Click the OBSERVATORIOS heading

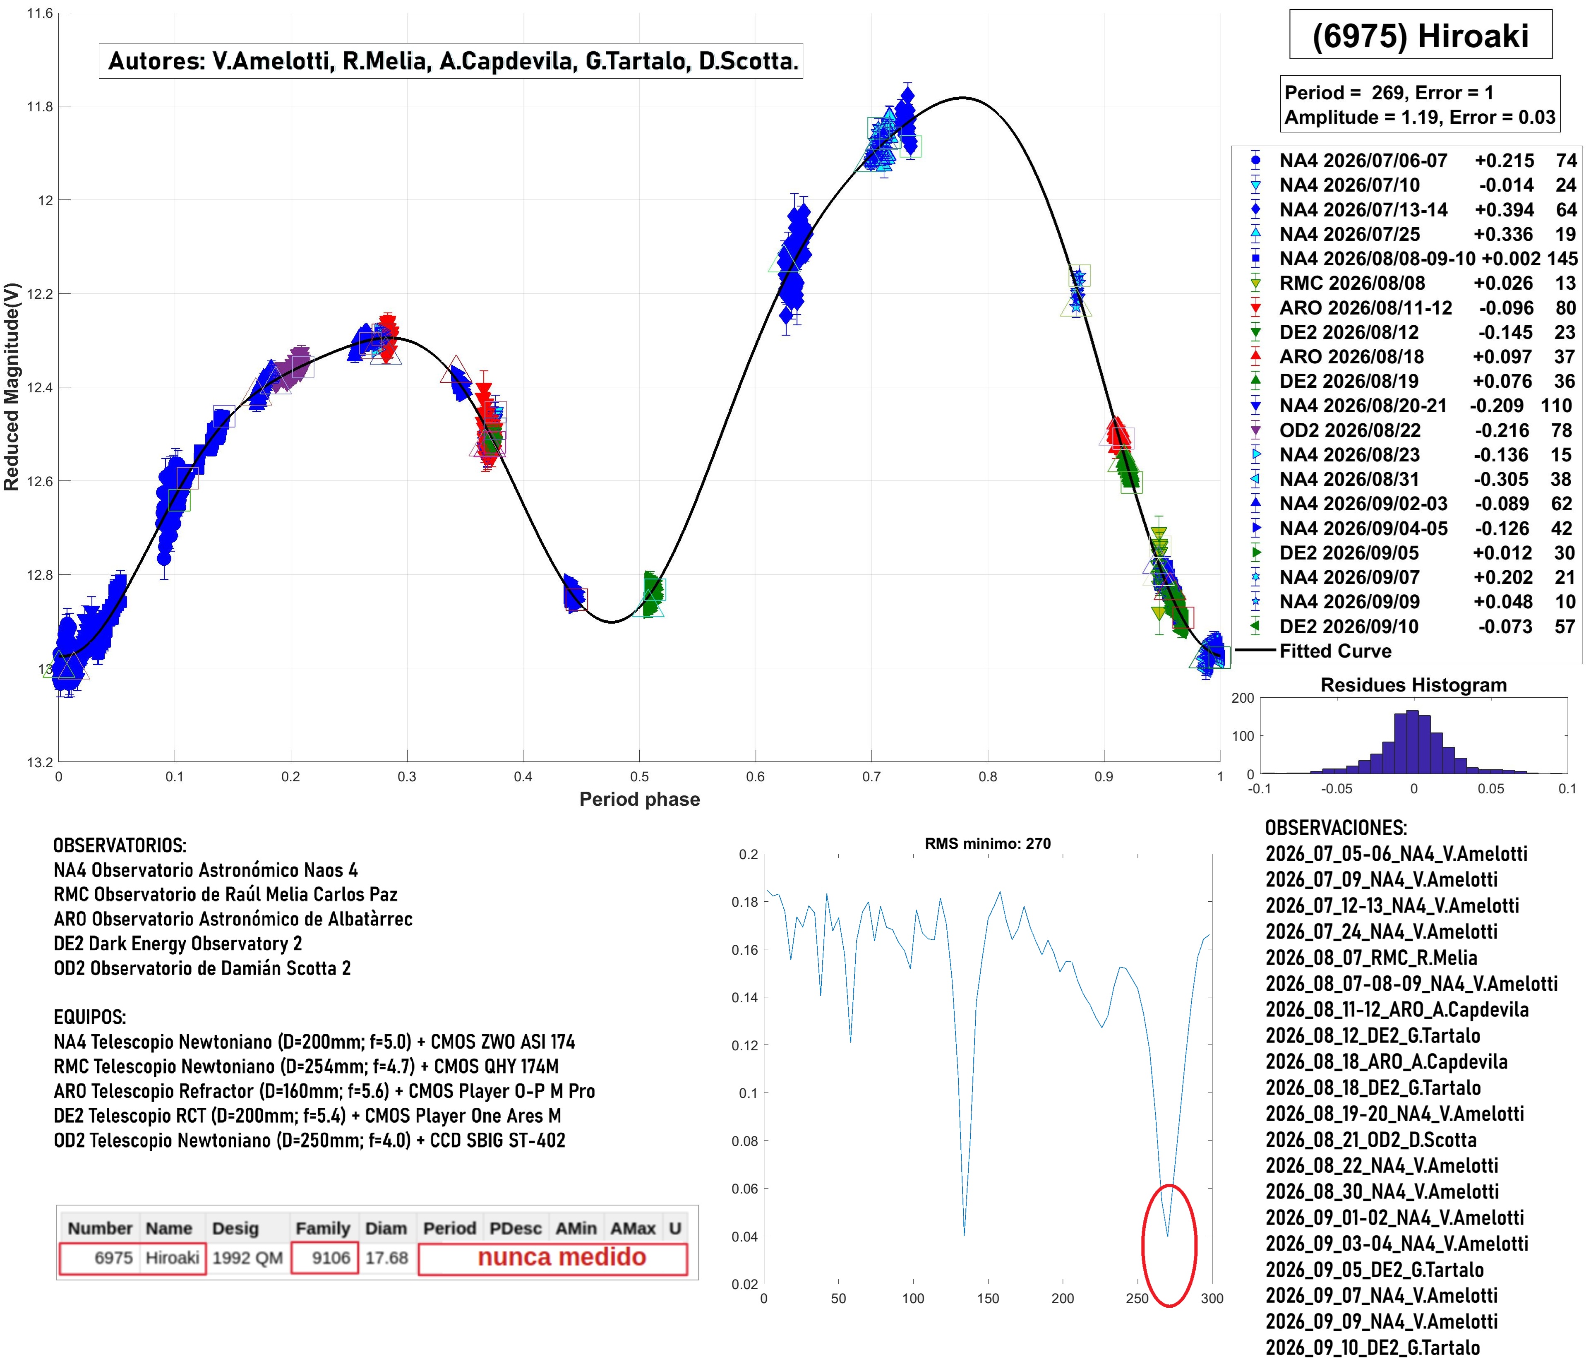pyautogui.click(x=120, y=845)
